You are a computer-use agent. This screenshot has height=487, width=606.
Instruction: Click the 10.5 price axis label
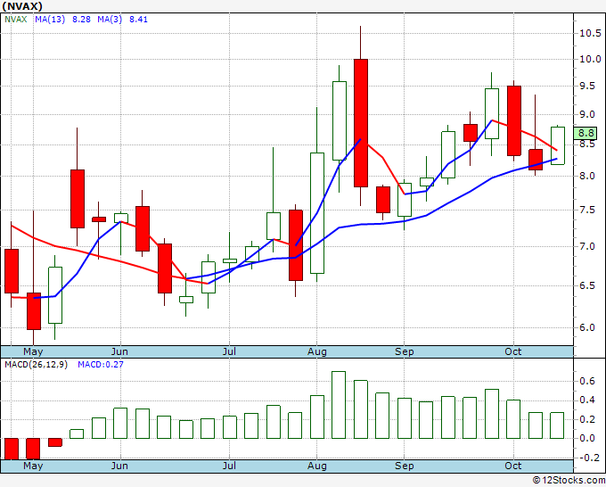(x=590, y=33)
